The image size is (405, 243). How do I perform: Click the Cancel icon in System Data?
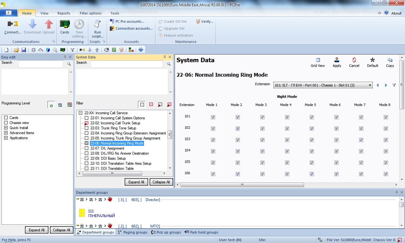354,62
